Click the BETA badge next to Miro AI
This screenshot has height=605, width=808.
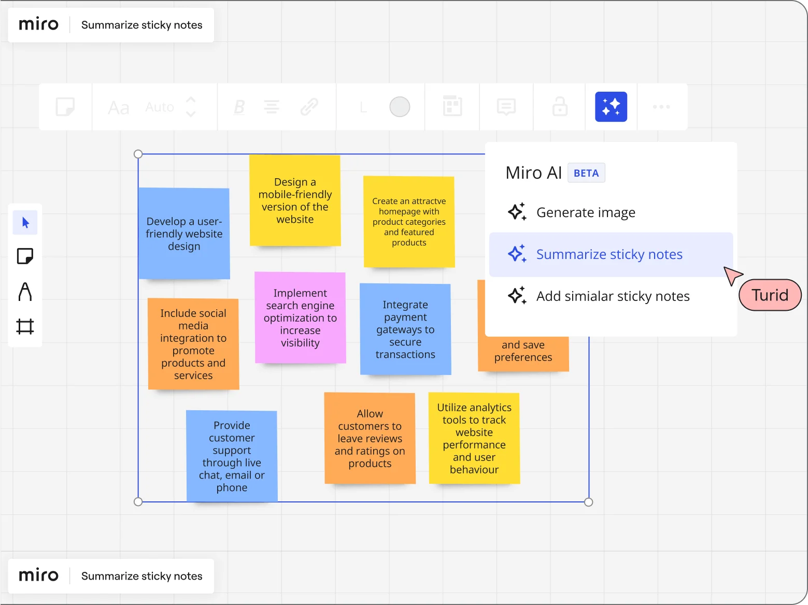[586, 173]
